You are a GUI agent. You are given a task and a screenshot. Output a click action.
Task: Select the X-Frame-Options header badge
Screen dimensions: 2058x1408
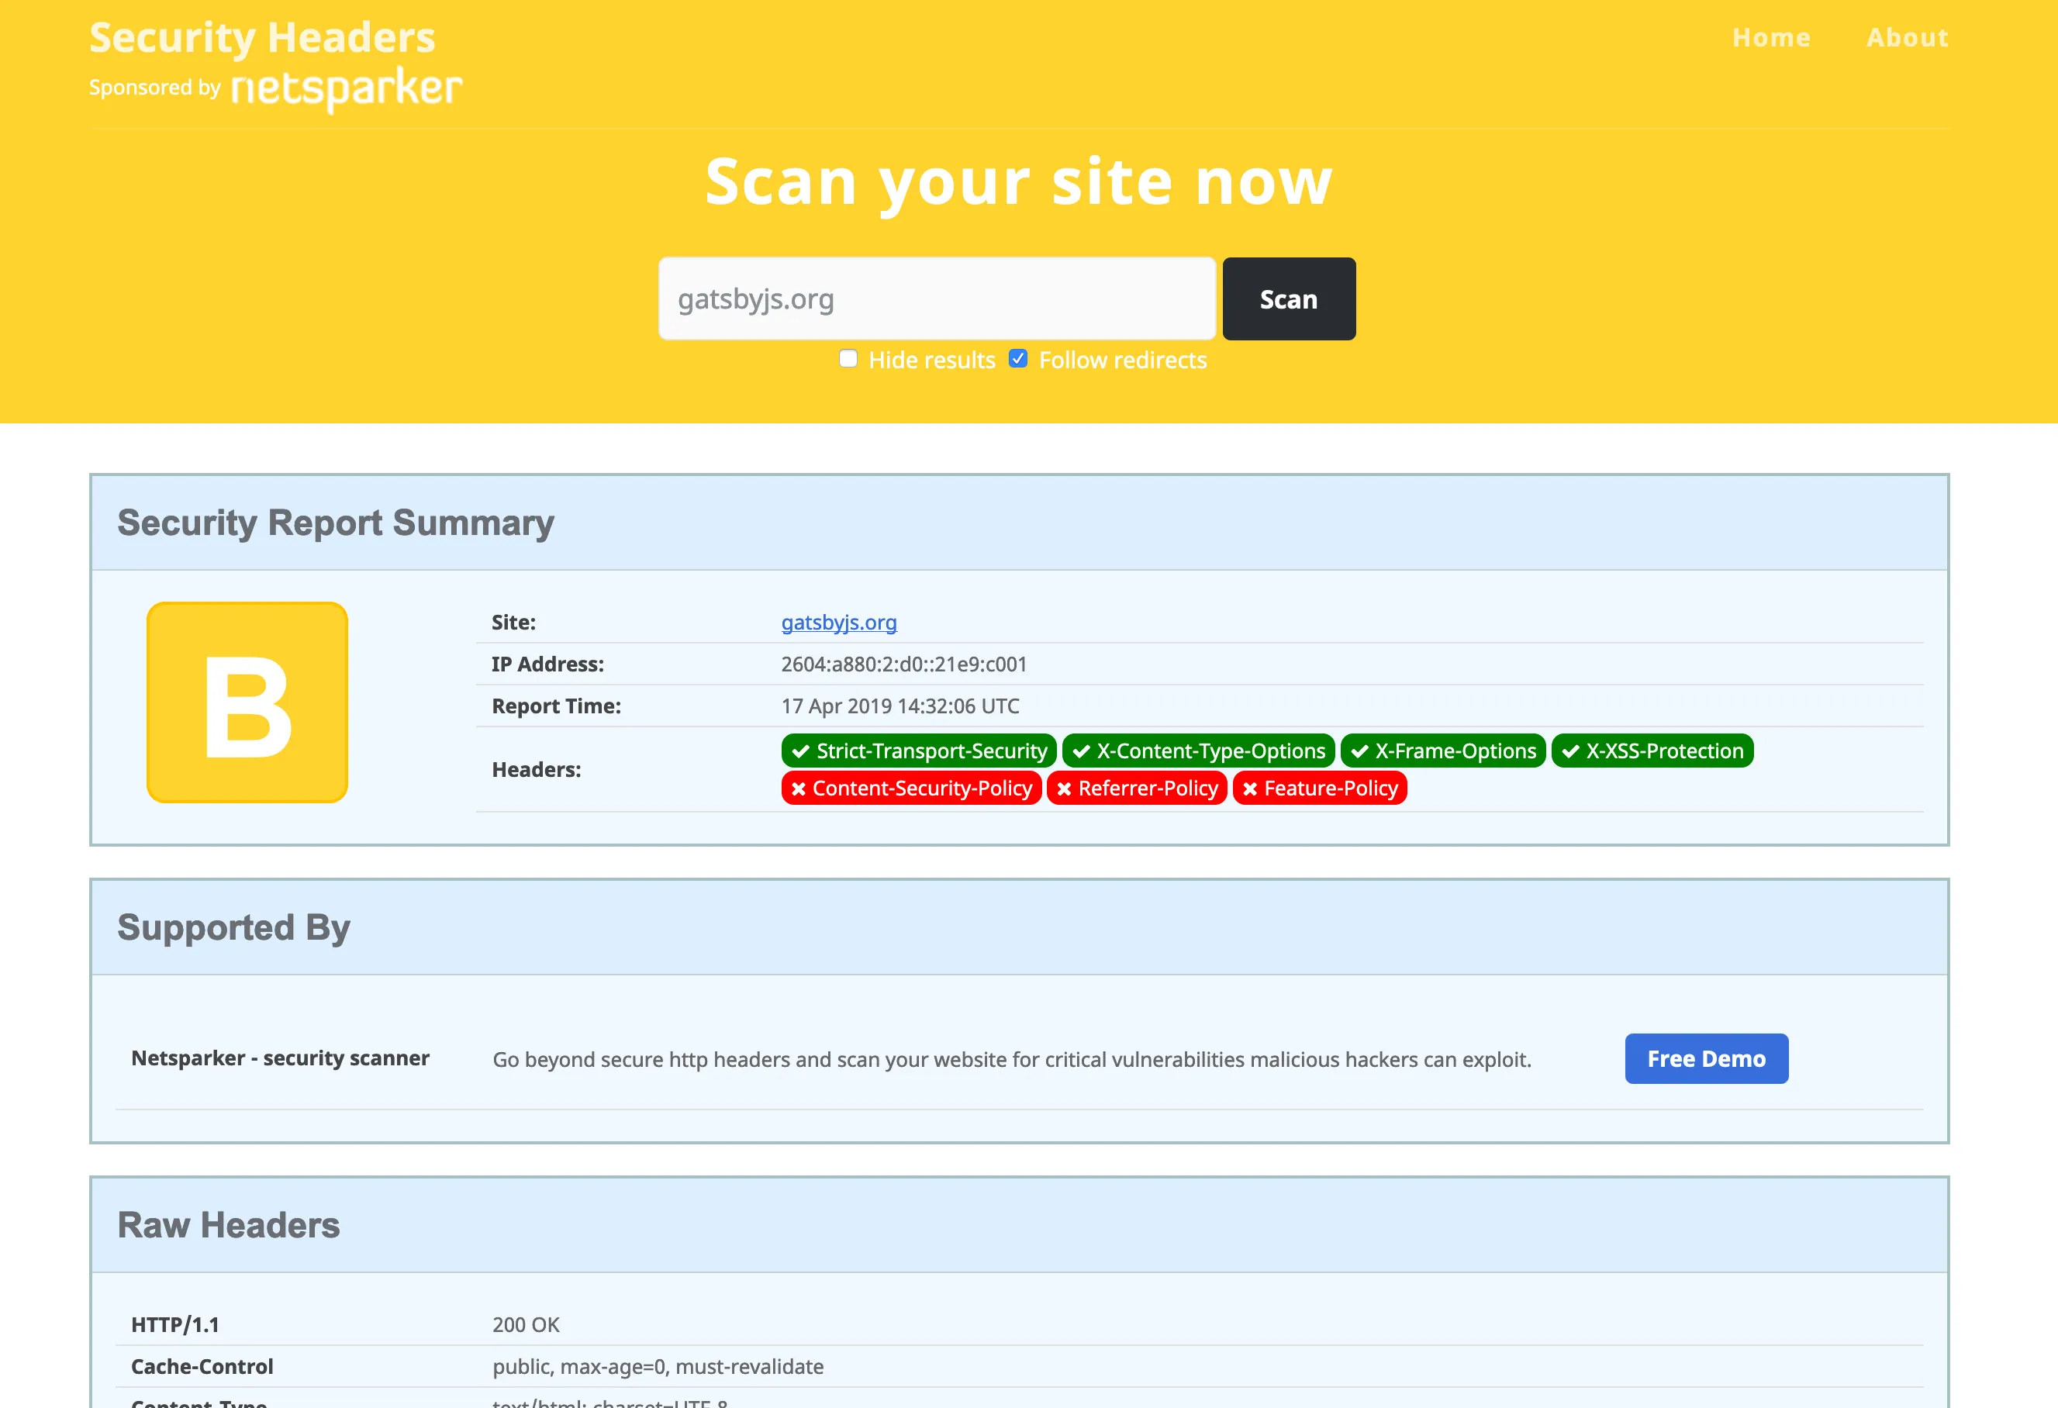tap(1442, 750)
